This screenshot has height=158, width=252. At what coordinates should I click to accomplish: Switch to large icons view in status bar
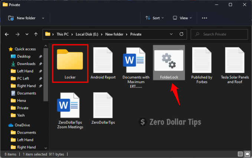click(246, 154)
